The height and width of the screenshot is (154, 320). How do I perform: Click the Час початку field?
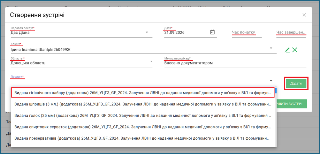point(247,33)
